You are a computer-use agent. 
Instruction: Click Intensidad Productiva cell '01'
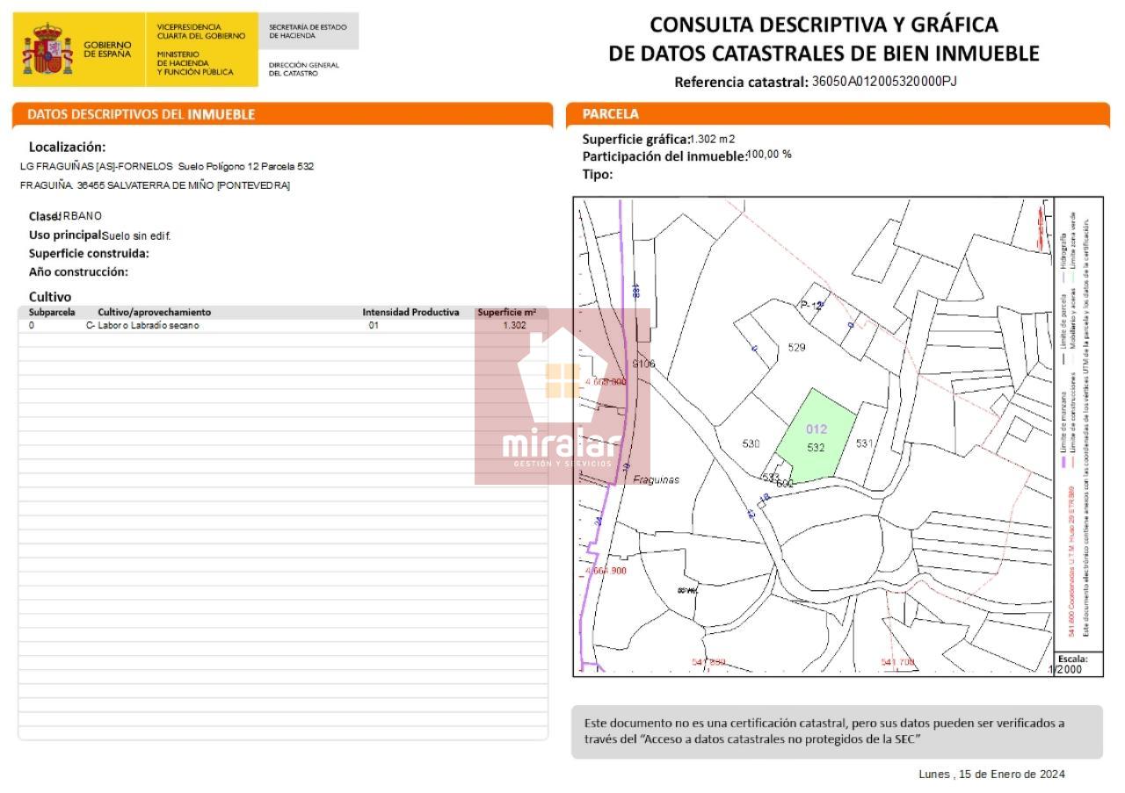click(374, 325)
